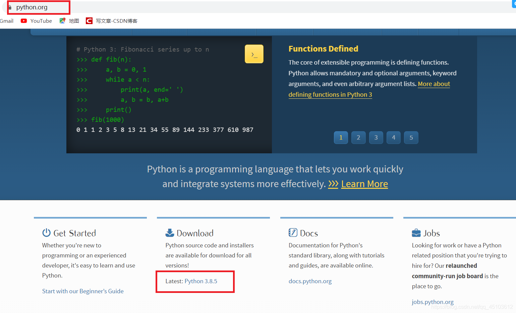Open the YouTube bookmark label
The height and width of the screenshot is (313, 516).
[x=41, y=21]
